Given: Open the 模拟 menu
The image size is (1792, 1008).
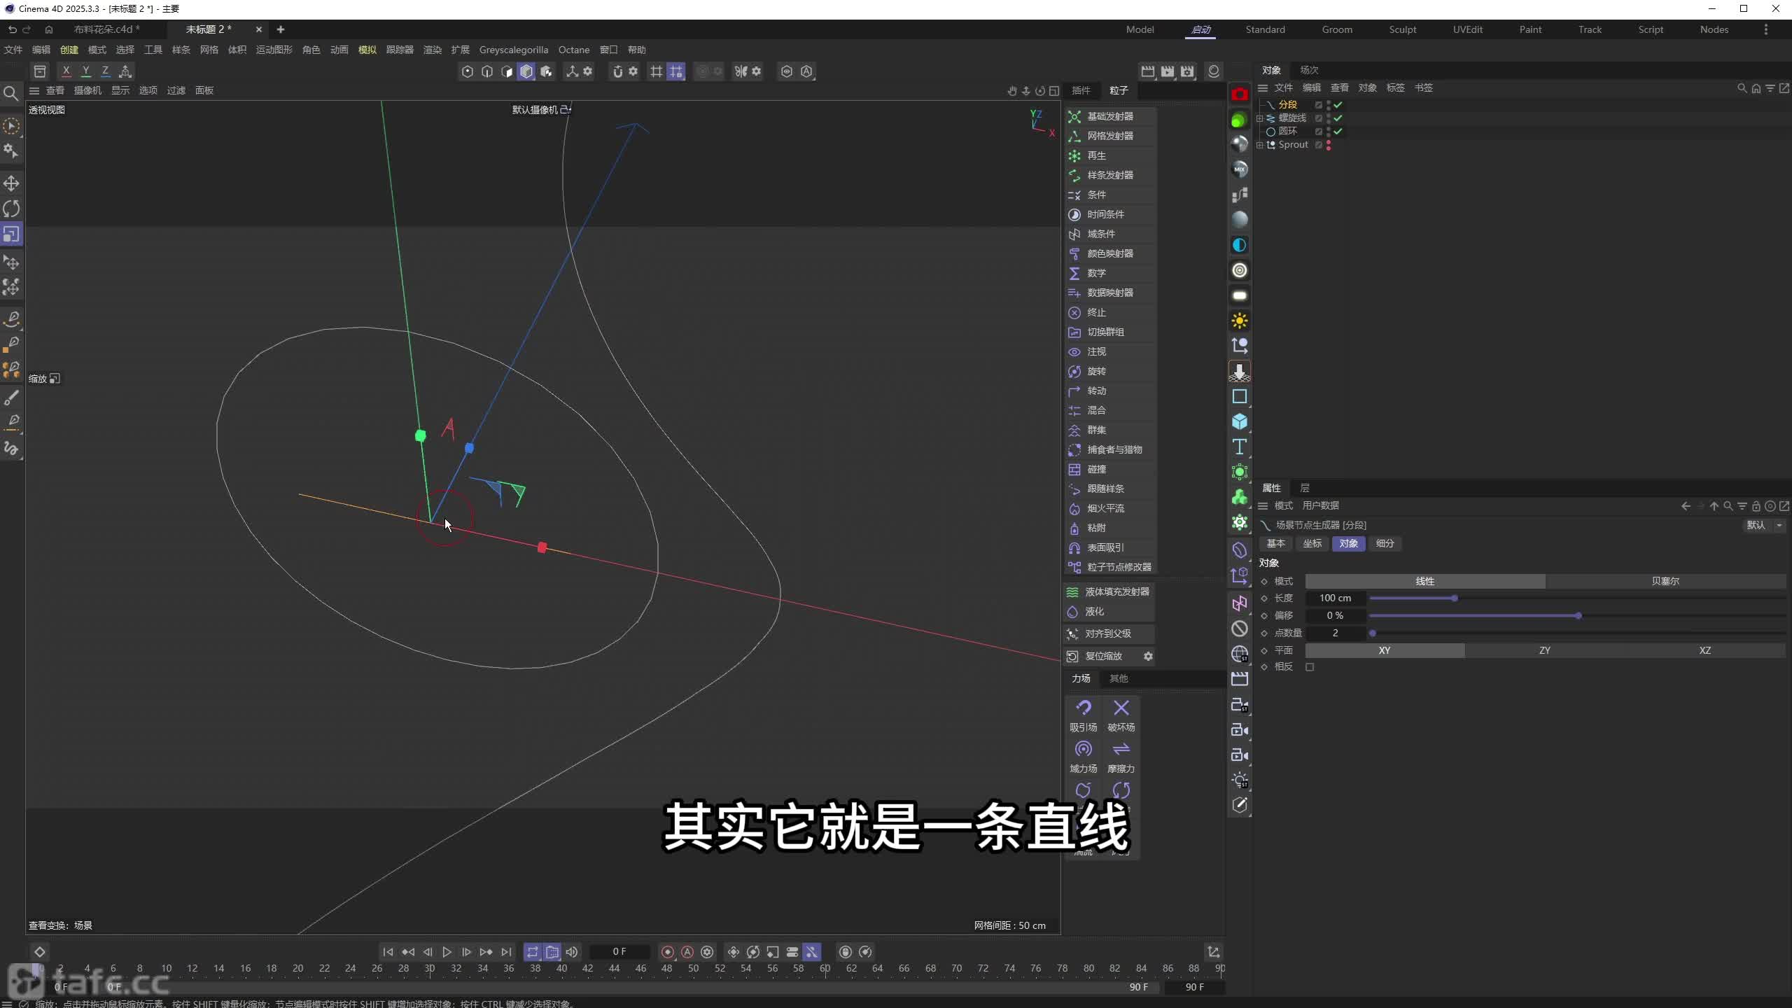Looking at the screenshot, I should click(x=367, y=50).
